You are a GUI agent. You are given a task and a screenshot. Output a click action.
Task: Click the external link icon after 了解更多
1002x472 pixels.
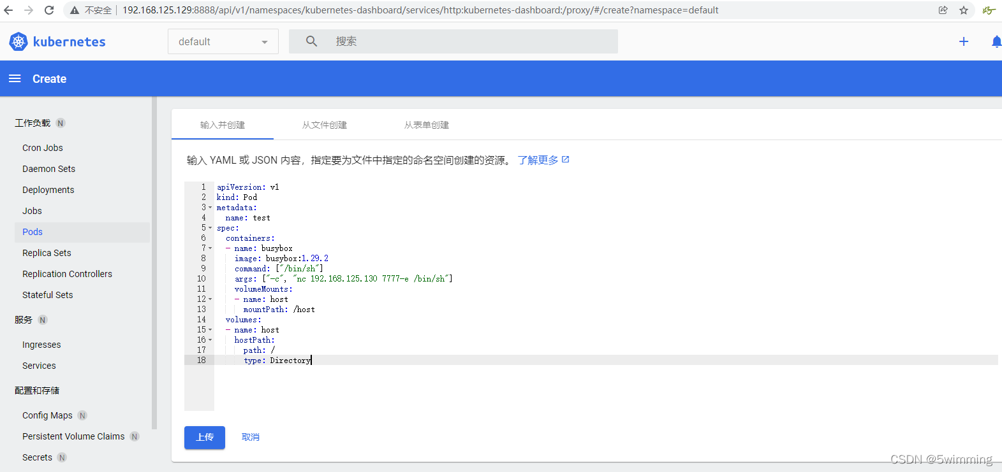565,159
